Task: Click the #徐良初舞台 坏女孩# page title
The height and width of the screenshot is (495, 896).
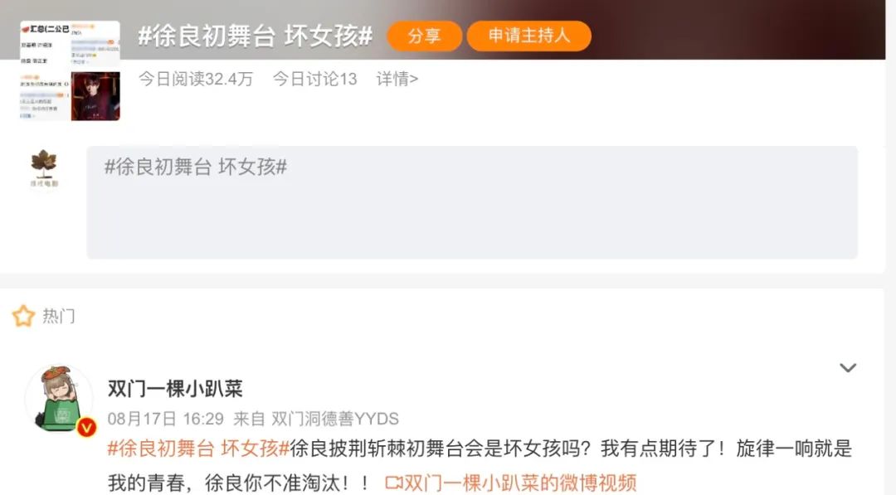Action: [256, 36]
